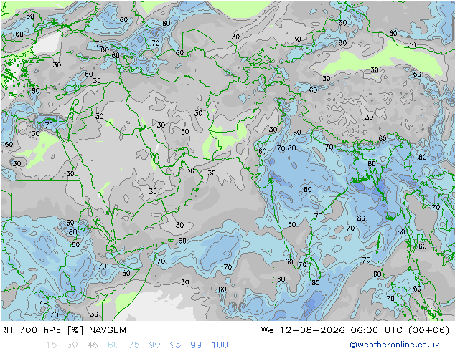Select the legend value 99
455x351 pixels.
point(196,345)
